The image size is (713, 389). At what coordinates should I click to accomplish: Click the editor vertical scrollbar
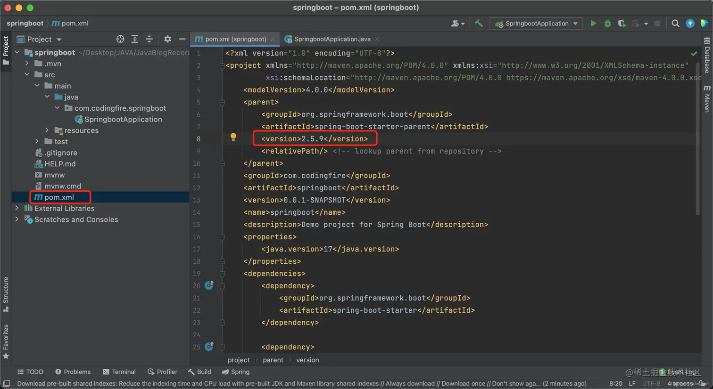click(697, 132)
